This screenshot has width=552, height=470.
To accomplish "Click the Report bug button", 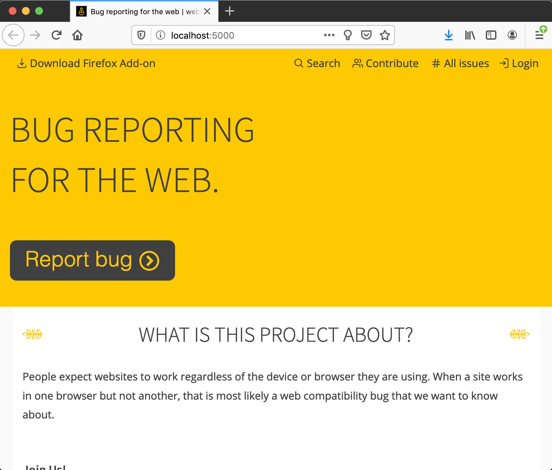I will (92, 260).
